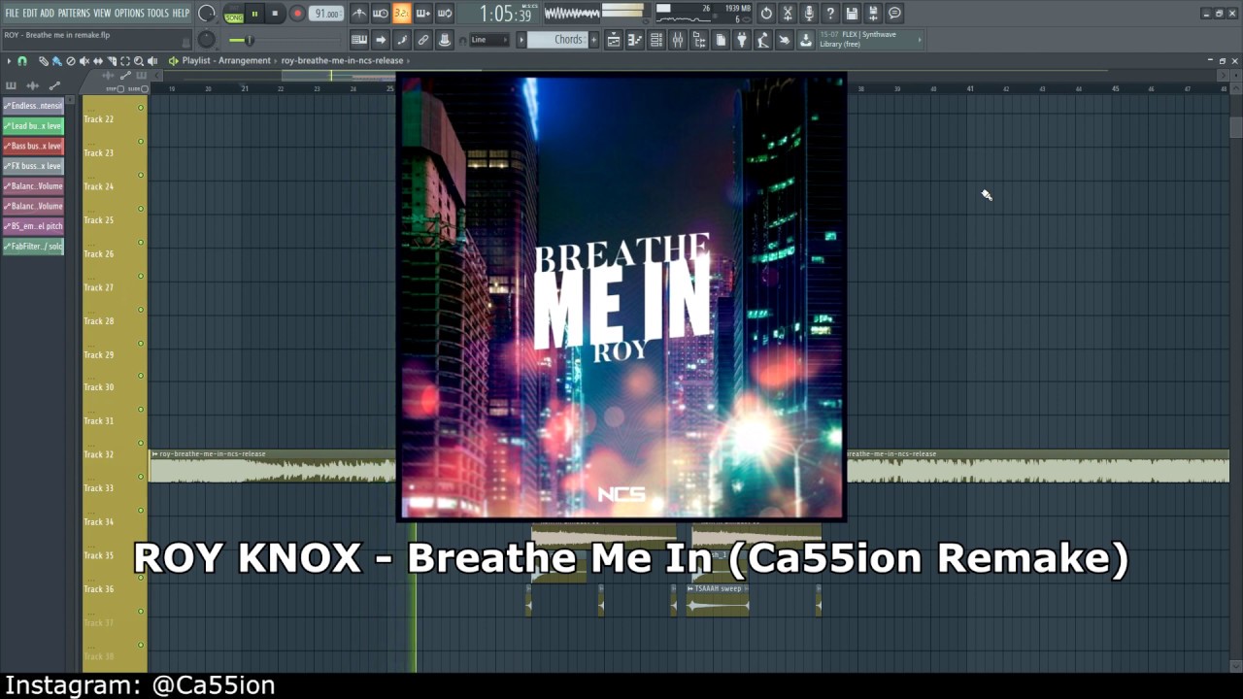
Task: Select the Playlist slip tool
Action: (98, 61)
